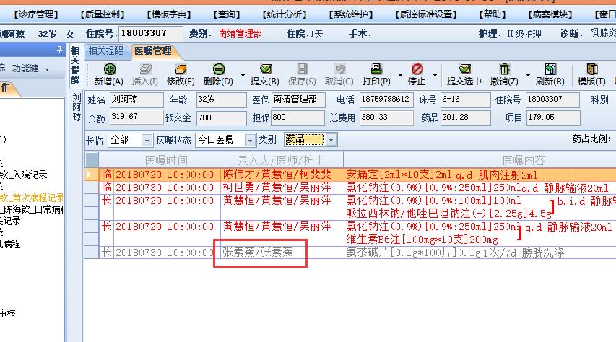
Task: Expand the 类别 combo box showing 药品
Action: point(331,140)
